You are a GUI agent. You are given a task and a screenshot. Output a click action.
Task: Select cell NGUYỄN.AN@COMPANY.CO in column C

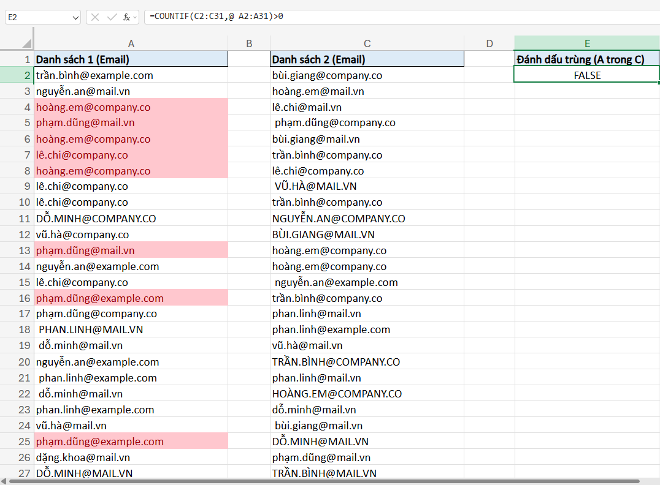(x=367, y=219)
